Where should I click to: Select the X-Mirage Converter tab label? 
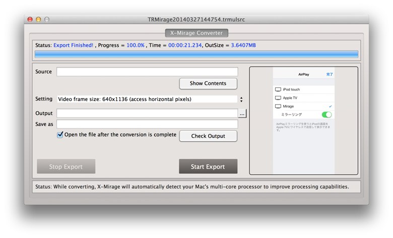pyautogui.click(x=196, y=33)
